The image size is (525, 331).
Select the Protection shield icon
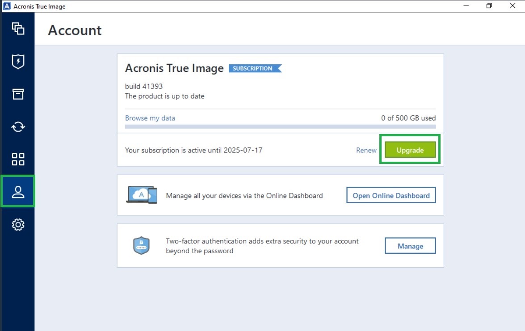pyautogui.click(x=18, y=62)
